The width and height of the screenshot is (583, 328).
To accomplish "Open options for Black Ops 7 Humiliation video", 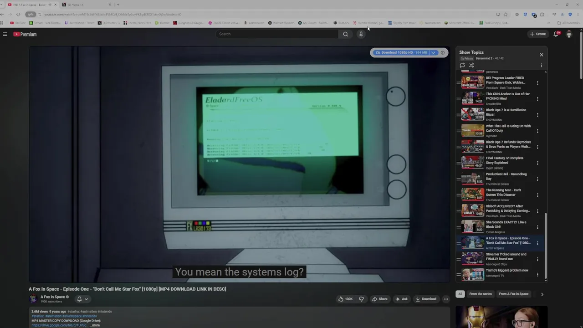I will tap(537, 115).
